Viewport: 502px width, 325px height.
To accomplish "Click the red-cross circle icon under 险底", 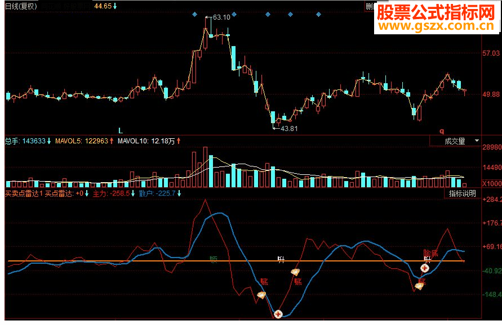I will tap(425, 268).
